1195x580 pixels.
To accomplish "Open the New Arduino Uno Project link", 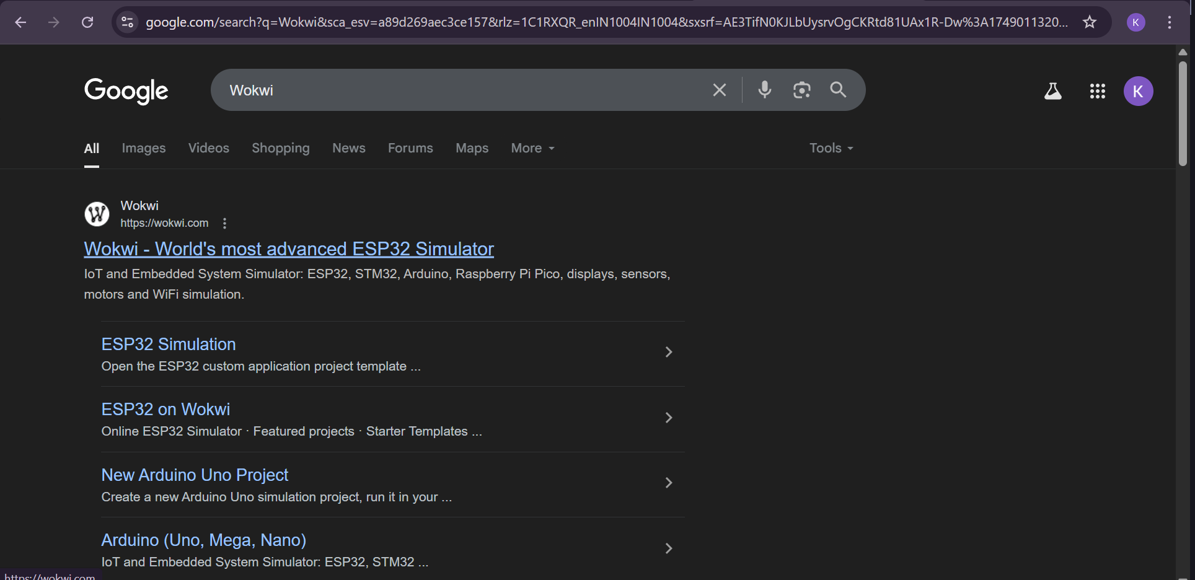I will 195,475.
